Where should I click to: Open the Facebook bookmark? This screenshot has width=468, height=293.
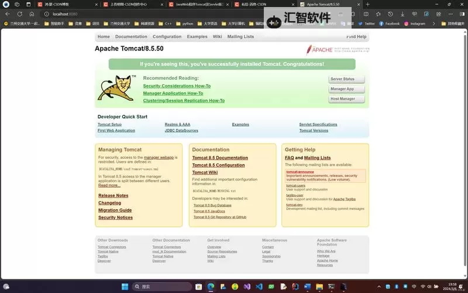point(389,23)
